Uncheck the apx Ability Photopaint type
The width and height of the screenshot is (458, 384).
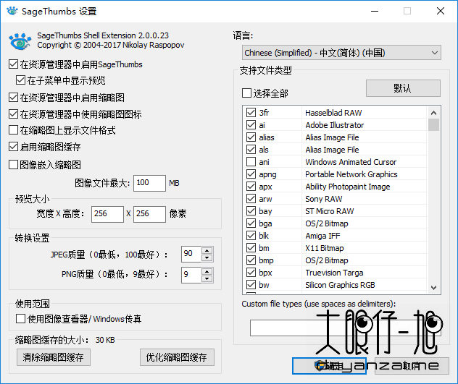click(251, 187)
